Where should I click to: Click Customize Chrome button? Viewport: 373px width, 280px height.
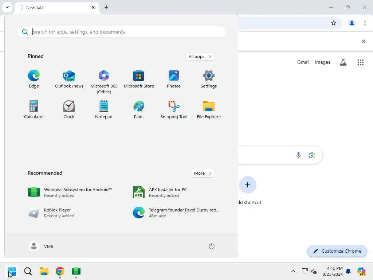(x=337, y=251)
